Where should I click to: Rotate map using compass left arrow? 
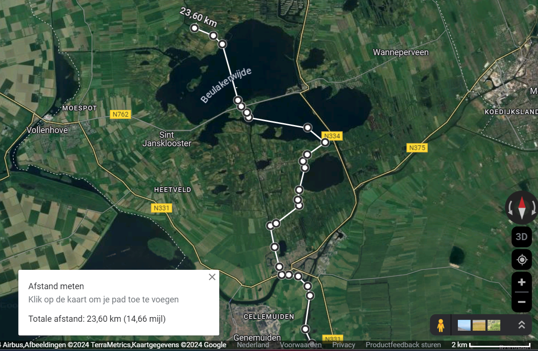click(x=510, y=208)
